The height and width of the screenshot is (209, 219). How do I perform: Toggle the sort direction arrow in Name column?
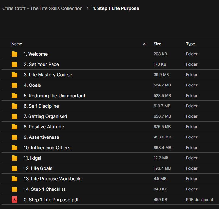(x=144, y=44)
